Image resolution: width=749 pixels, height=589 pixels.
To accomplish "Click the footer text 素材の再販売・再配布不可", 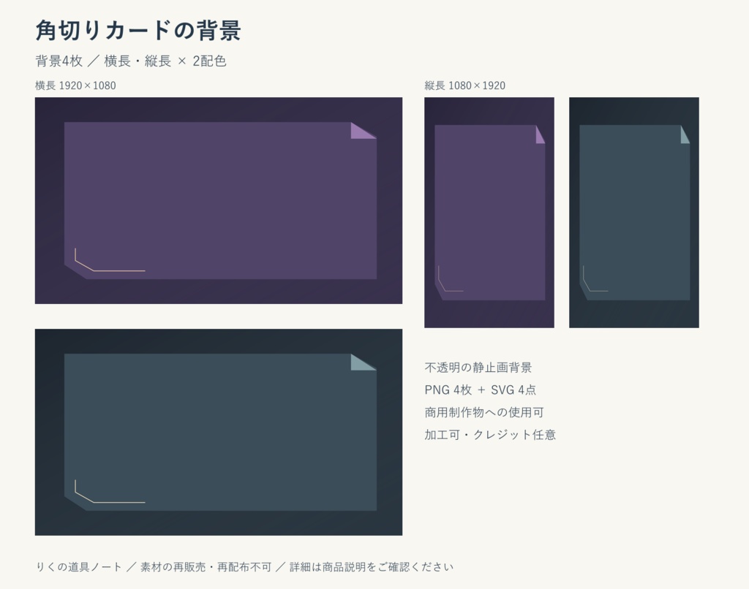I will 206,567.
